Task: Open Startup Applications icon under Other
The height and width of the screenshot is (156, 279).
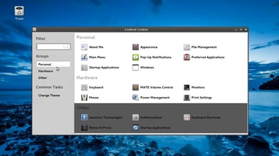Action: tap(136, 127)
